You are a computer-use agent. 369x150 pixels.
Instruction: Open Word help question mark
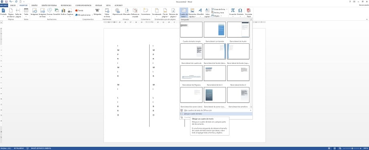(350, 2)
